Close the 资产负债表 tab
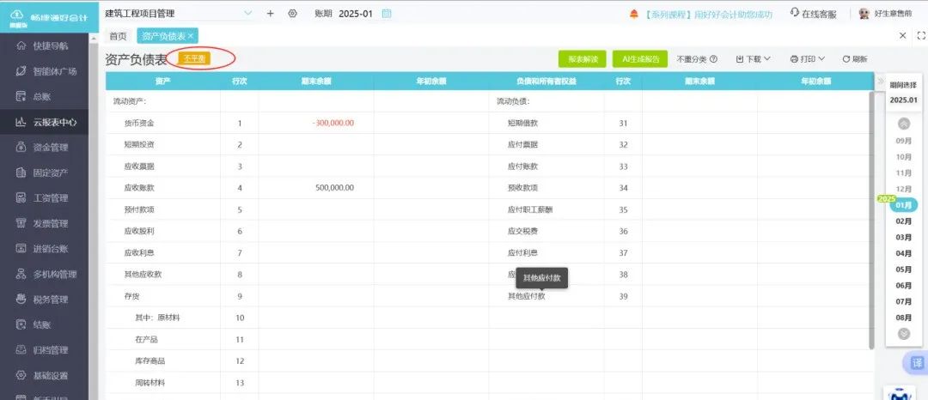 point(191,35)
